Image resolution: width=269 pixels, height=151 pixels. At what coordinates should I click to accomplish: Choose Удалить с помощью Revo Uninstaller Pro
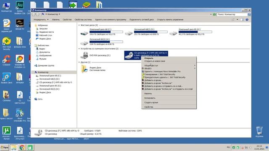tap(169, 71)
